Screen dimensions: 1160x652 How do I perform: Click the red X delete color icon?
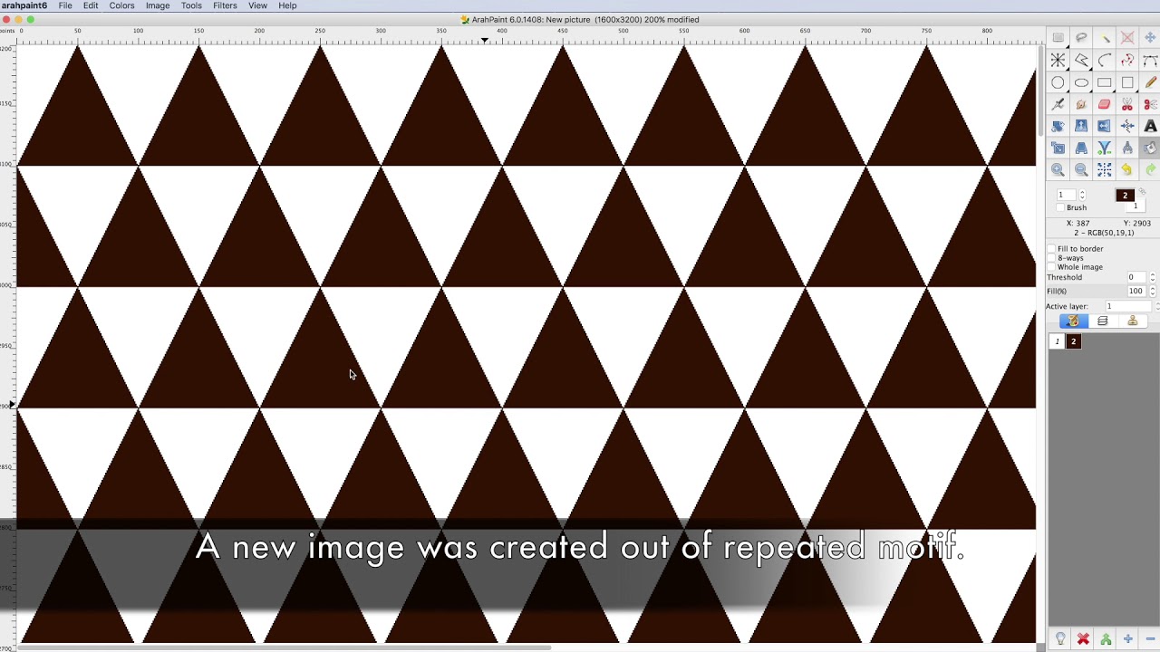pos(1083,639)
